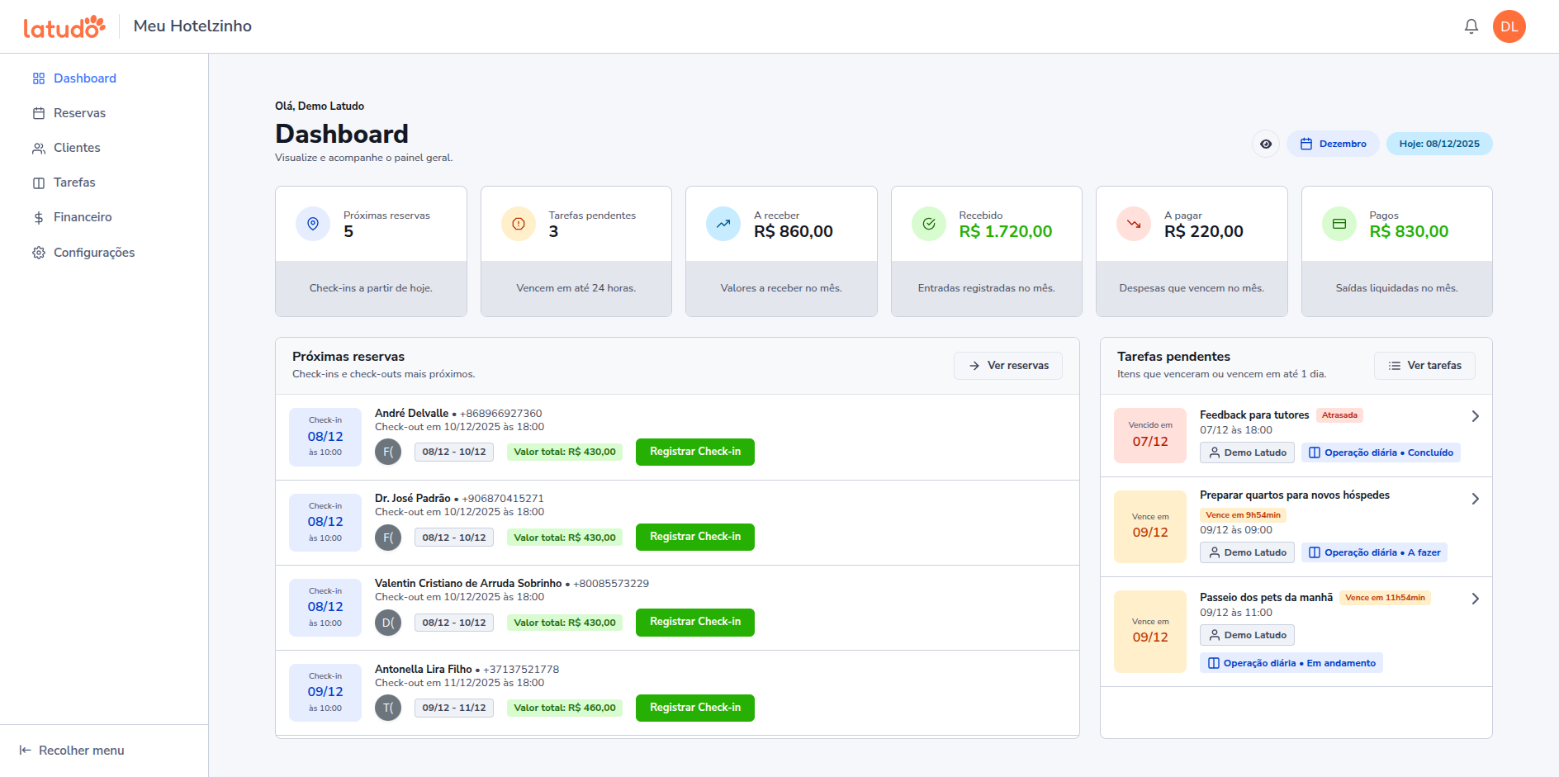1559x777 pixels.
Task: Click the A pagar downward trend icon
Action: 1134,224
